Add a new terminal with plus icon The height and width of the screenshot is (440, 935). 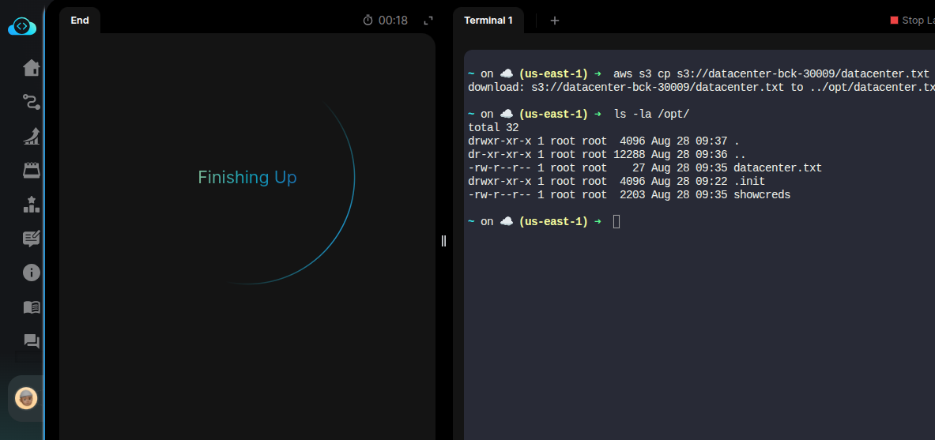tap(555, 21)
